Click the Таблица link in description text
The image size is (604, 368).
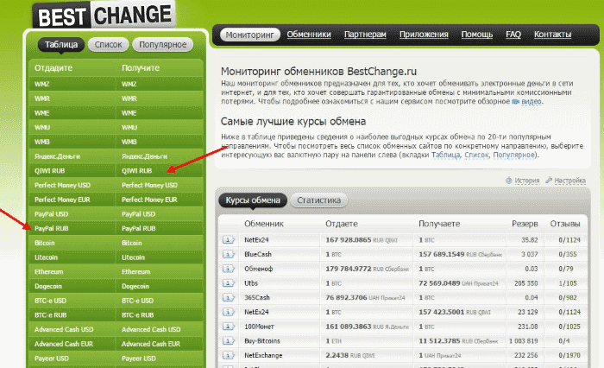pos(446,155)
